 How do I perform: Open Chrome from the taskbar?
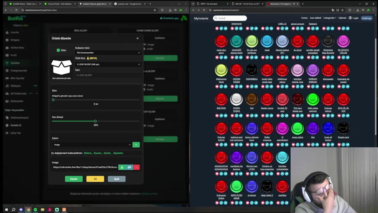tap(28, 210)
